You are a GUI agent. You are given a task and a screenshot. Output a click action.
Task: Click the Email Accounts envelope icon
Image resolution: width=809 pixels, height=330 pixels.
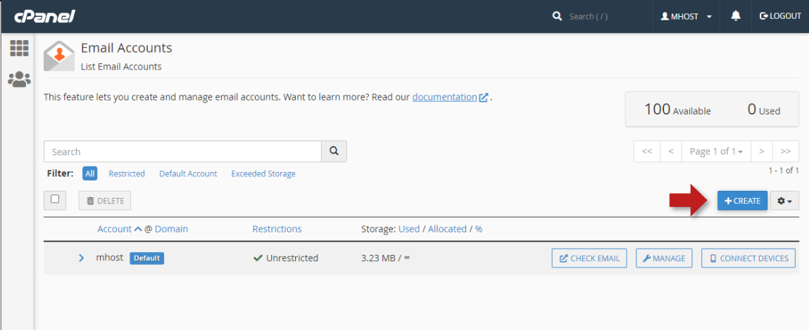[58, 56]
